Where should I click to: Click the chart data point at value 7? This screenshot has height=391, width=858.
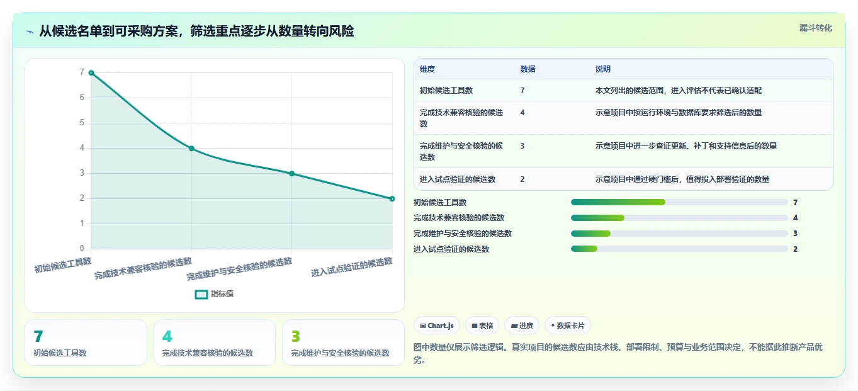point(91,73)
